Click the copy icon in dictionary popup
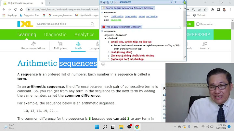Screen dimensions: 234x131 [x=108, y=2]
